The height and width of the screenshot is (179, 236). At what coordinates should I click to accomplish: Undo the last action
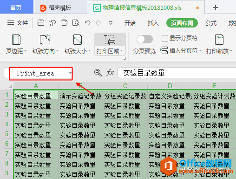point(87,23)
